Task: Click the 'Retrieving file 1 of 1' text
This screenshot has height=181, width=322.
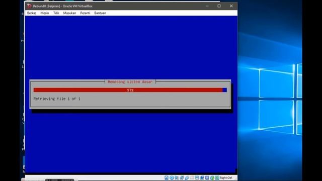Action: [x=57, y=99]
